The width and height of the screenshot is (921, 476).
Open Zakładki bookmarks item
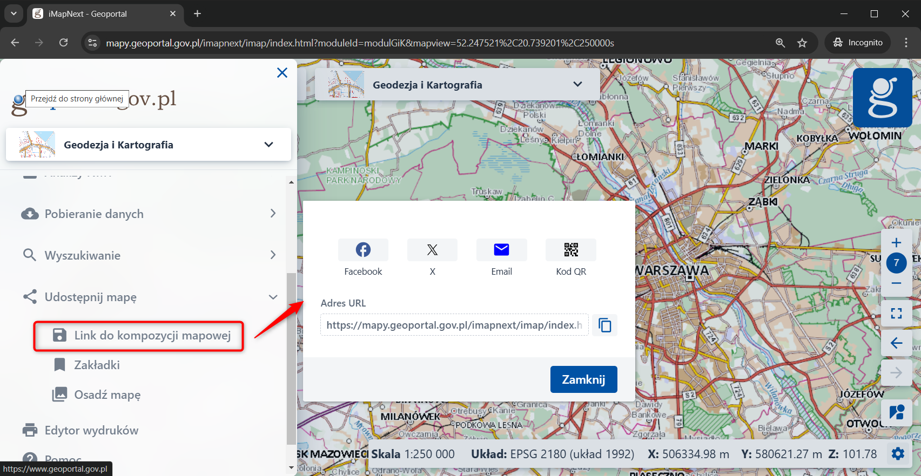tap(97, 365)
